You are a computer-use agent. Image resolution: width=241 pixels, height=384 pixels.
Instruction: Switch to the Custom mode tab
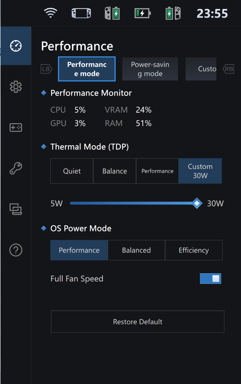tap(201, 69)
